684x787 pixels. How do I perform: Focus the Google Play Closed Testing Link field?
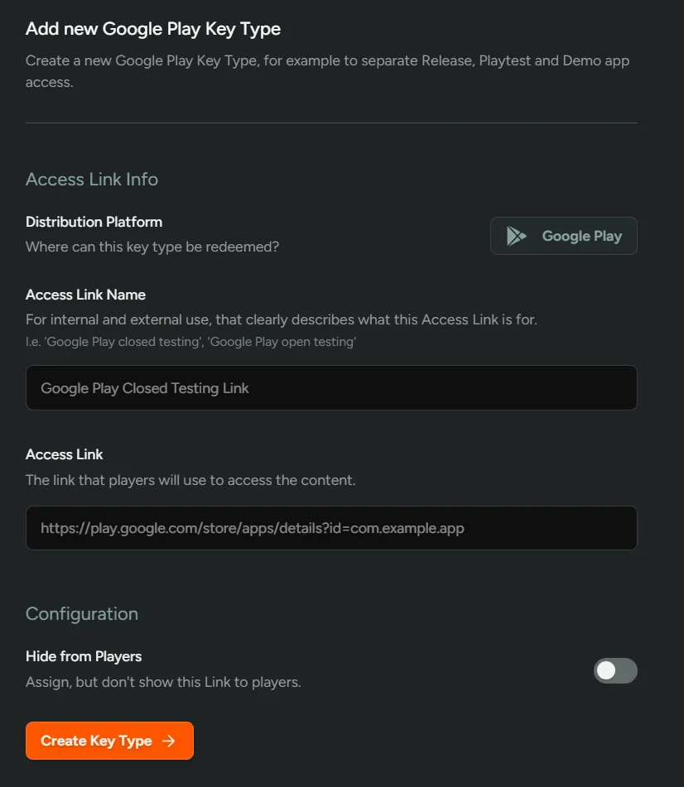tap(331, 388)
